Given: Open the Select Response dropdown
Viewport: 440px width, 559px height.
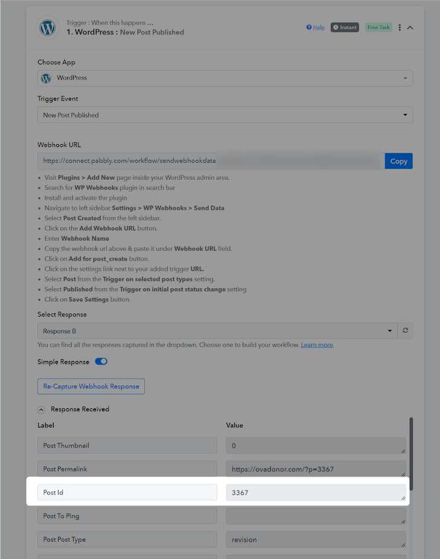Looking at the screenshot, I should pyautogui.click(x=217, y=331).
